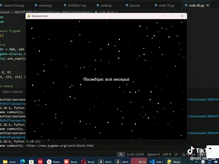This screenshot has height=164, width=219.
Task: Click the UTF-8 encoding indicator
Action: [167, 154]
